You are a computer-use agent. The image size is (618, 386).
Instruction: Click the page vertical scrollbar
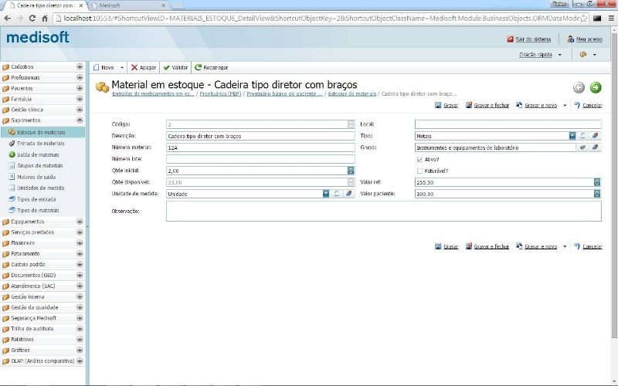(614, 185)
